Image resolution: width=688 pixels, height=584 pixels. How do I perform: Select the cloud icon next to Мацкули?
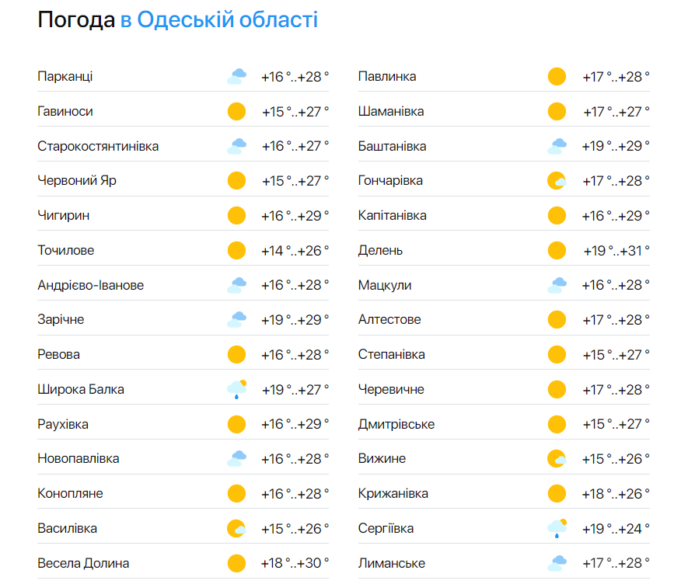click(x=557, y=285)
